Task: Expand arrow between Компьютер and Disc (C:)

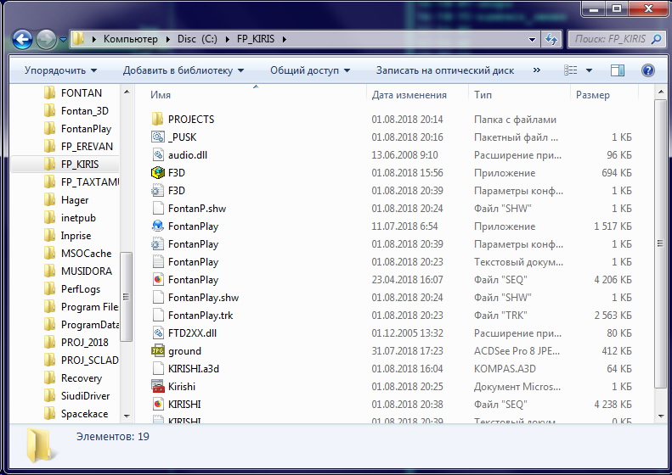Action: 167,39
